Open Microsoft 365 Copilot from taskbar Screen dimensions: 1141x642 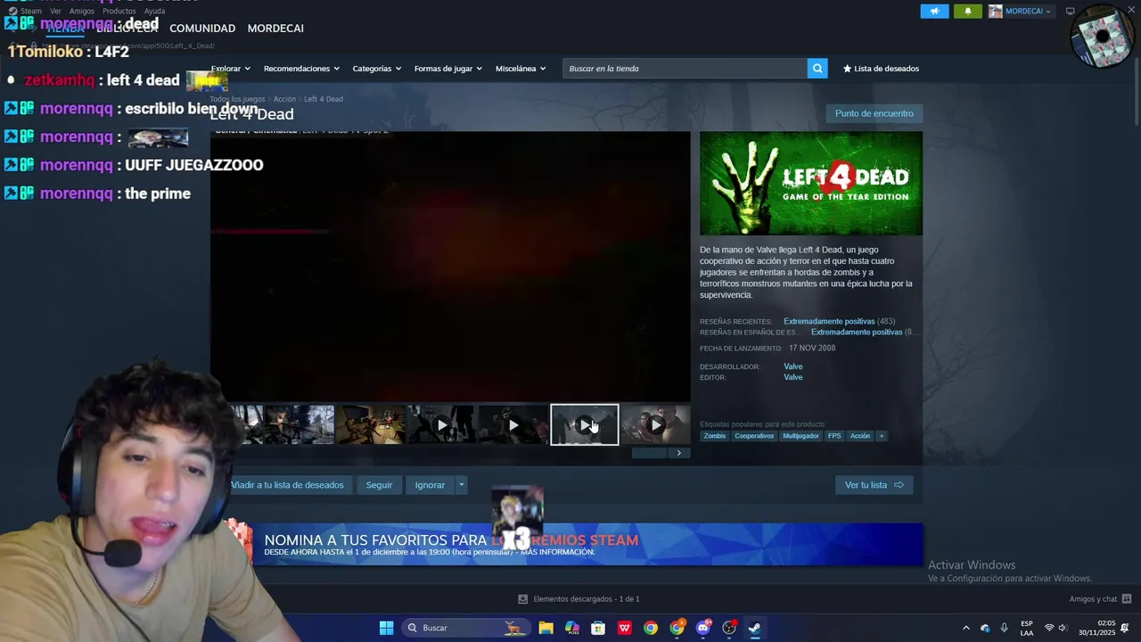point(572,628)
